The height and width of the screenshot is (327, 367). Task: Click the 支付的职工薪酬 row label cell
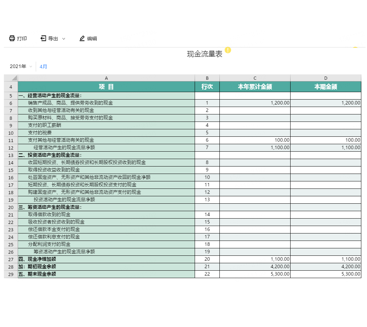[106, 125]
